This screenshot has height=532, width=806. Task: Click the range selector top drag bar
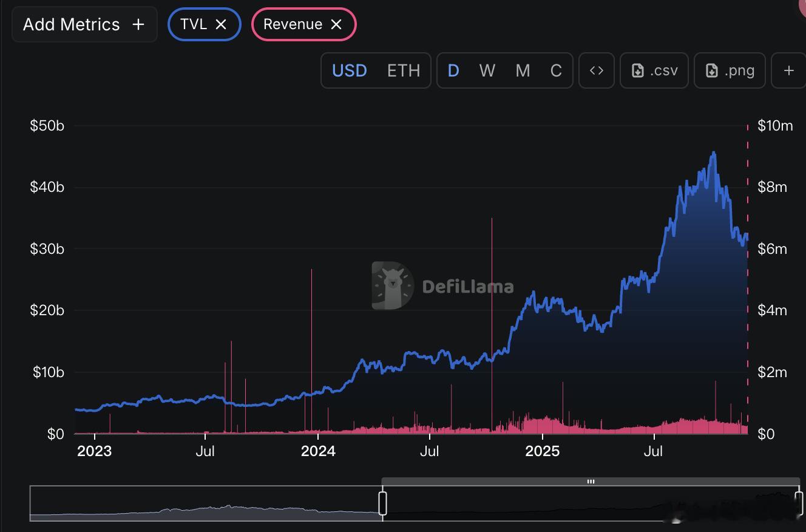(591, 482)
